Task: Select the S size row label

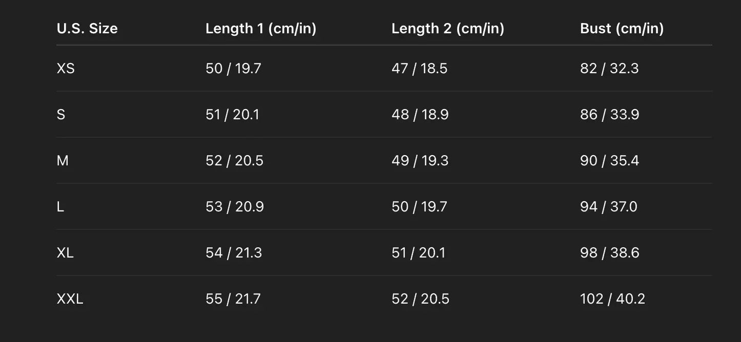Action: coord(61,114)
